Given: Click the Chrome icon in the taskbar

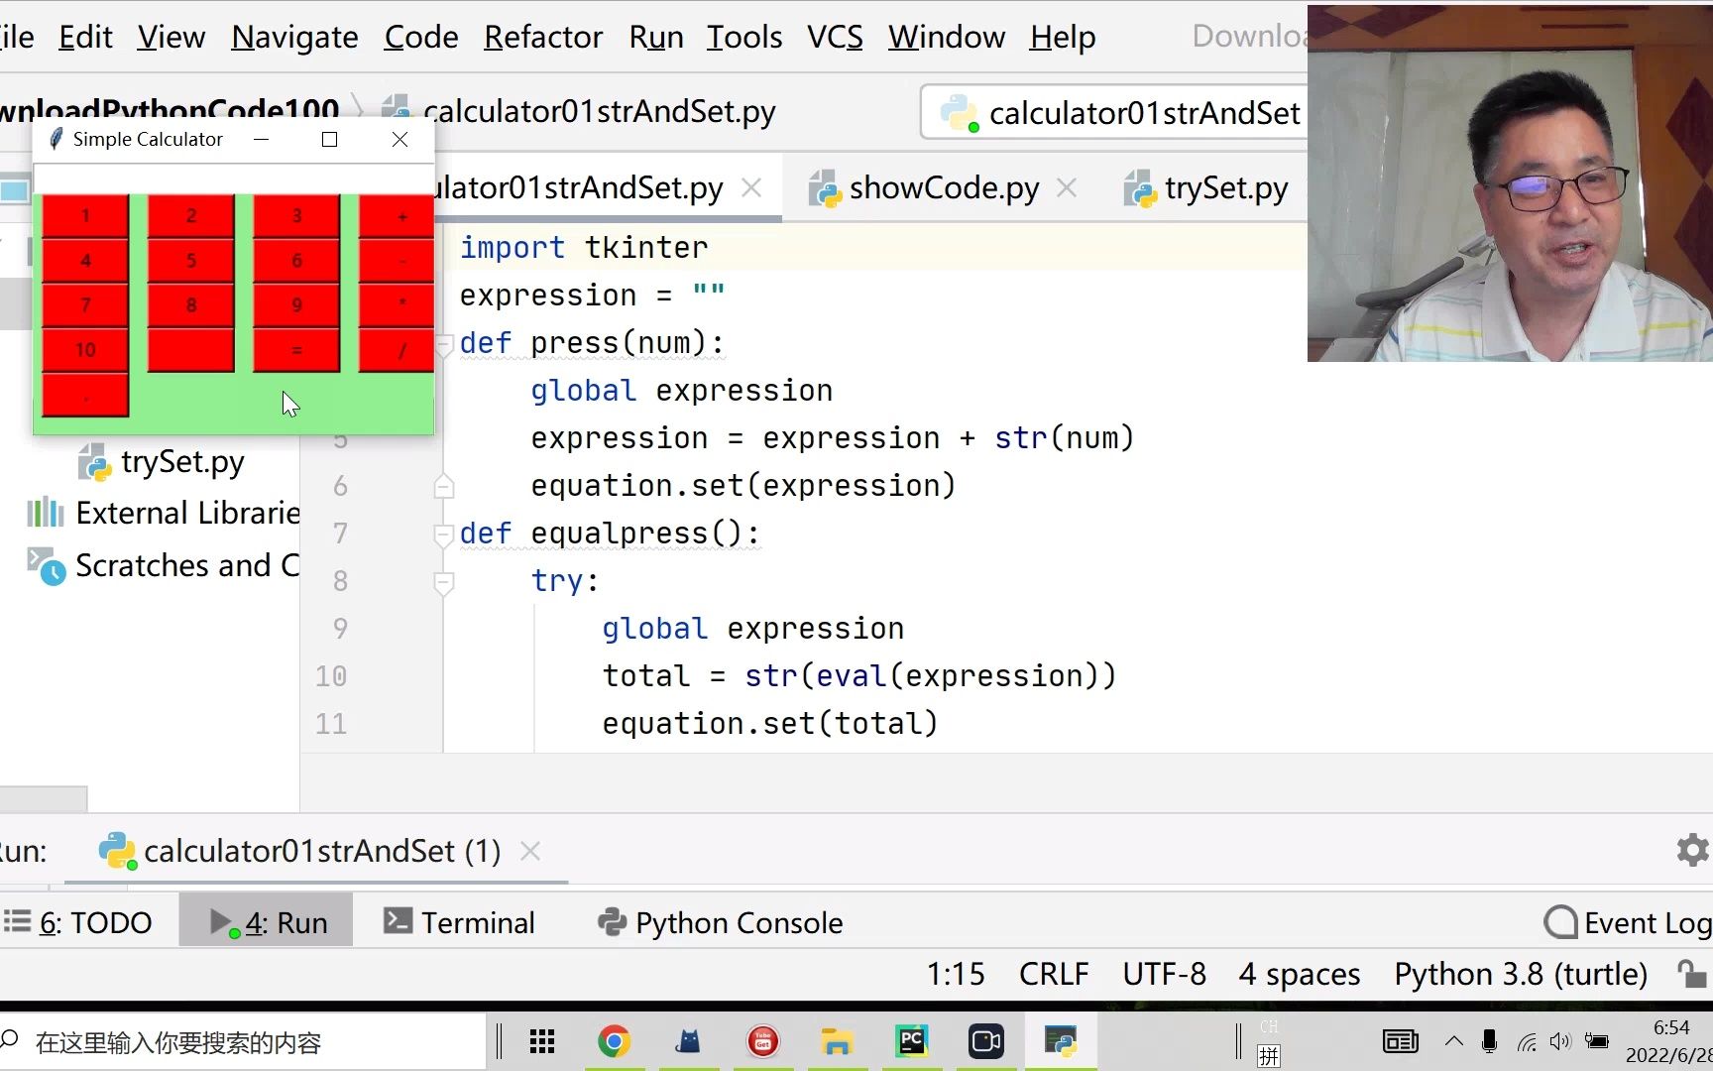Looking at the screenshot, I should (x=614, y=1041).
